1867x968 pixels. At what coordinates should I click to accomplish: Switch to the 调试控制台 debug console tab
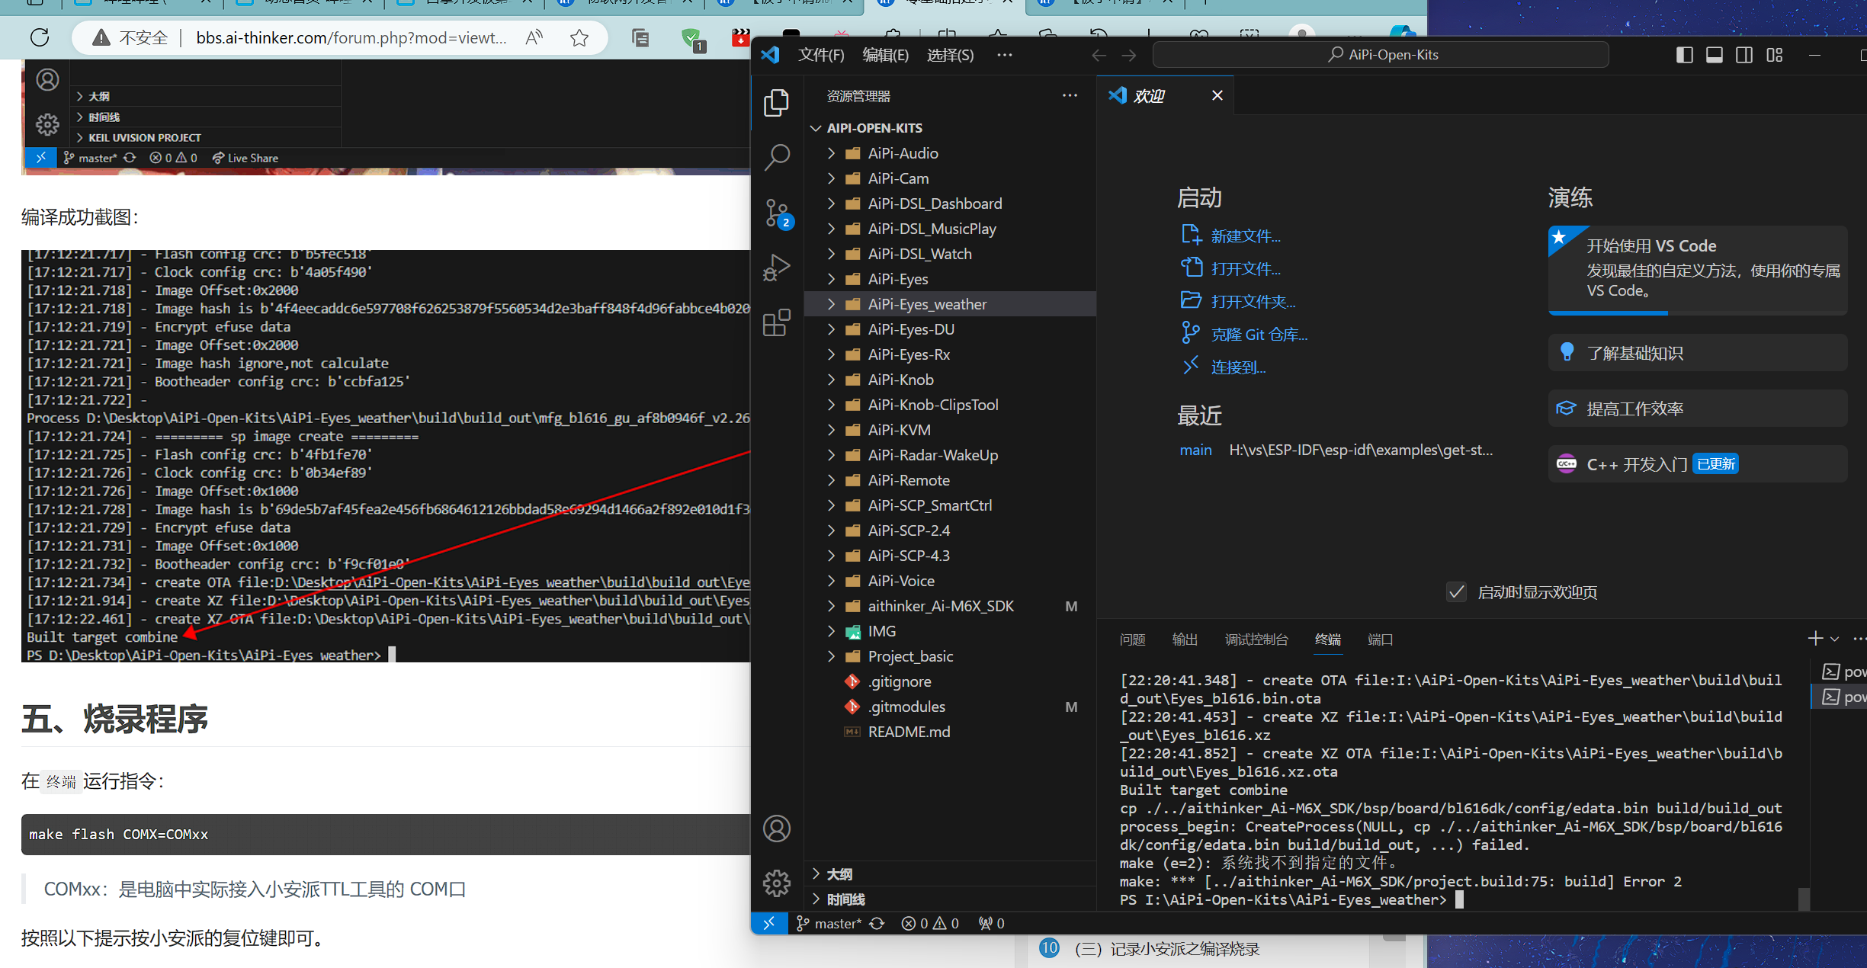click(x=1256, y=639)
